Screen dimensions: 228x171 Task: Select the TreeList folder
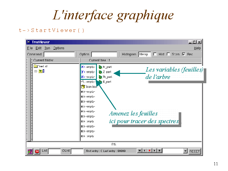point(36,66)
